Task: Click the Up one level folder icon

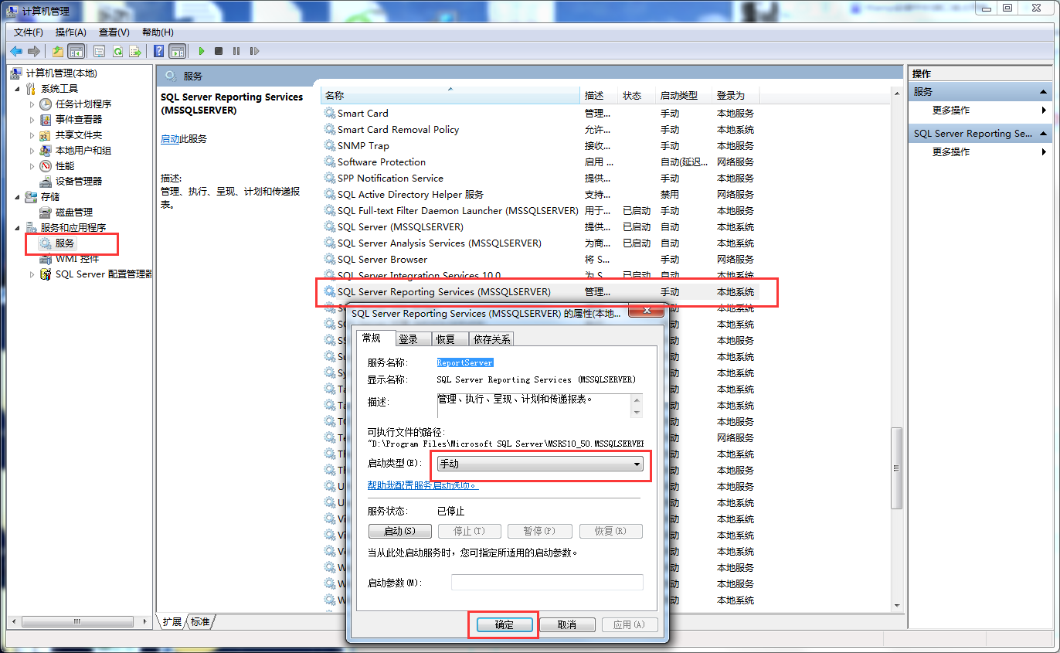Action: (x=58, y=51)
